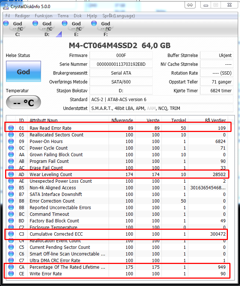Click the 6824 timer value

[217, 91]
